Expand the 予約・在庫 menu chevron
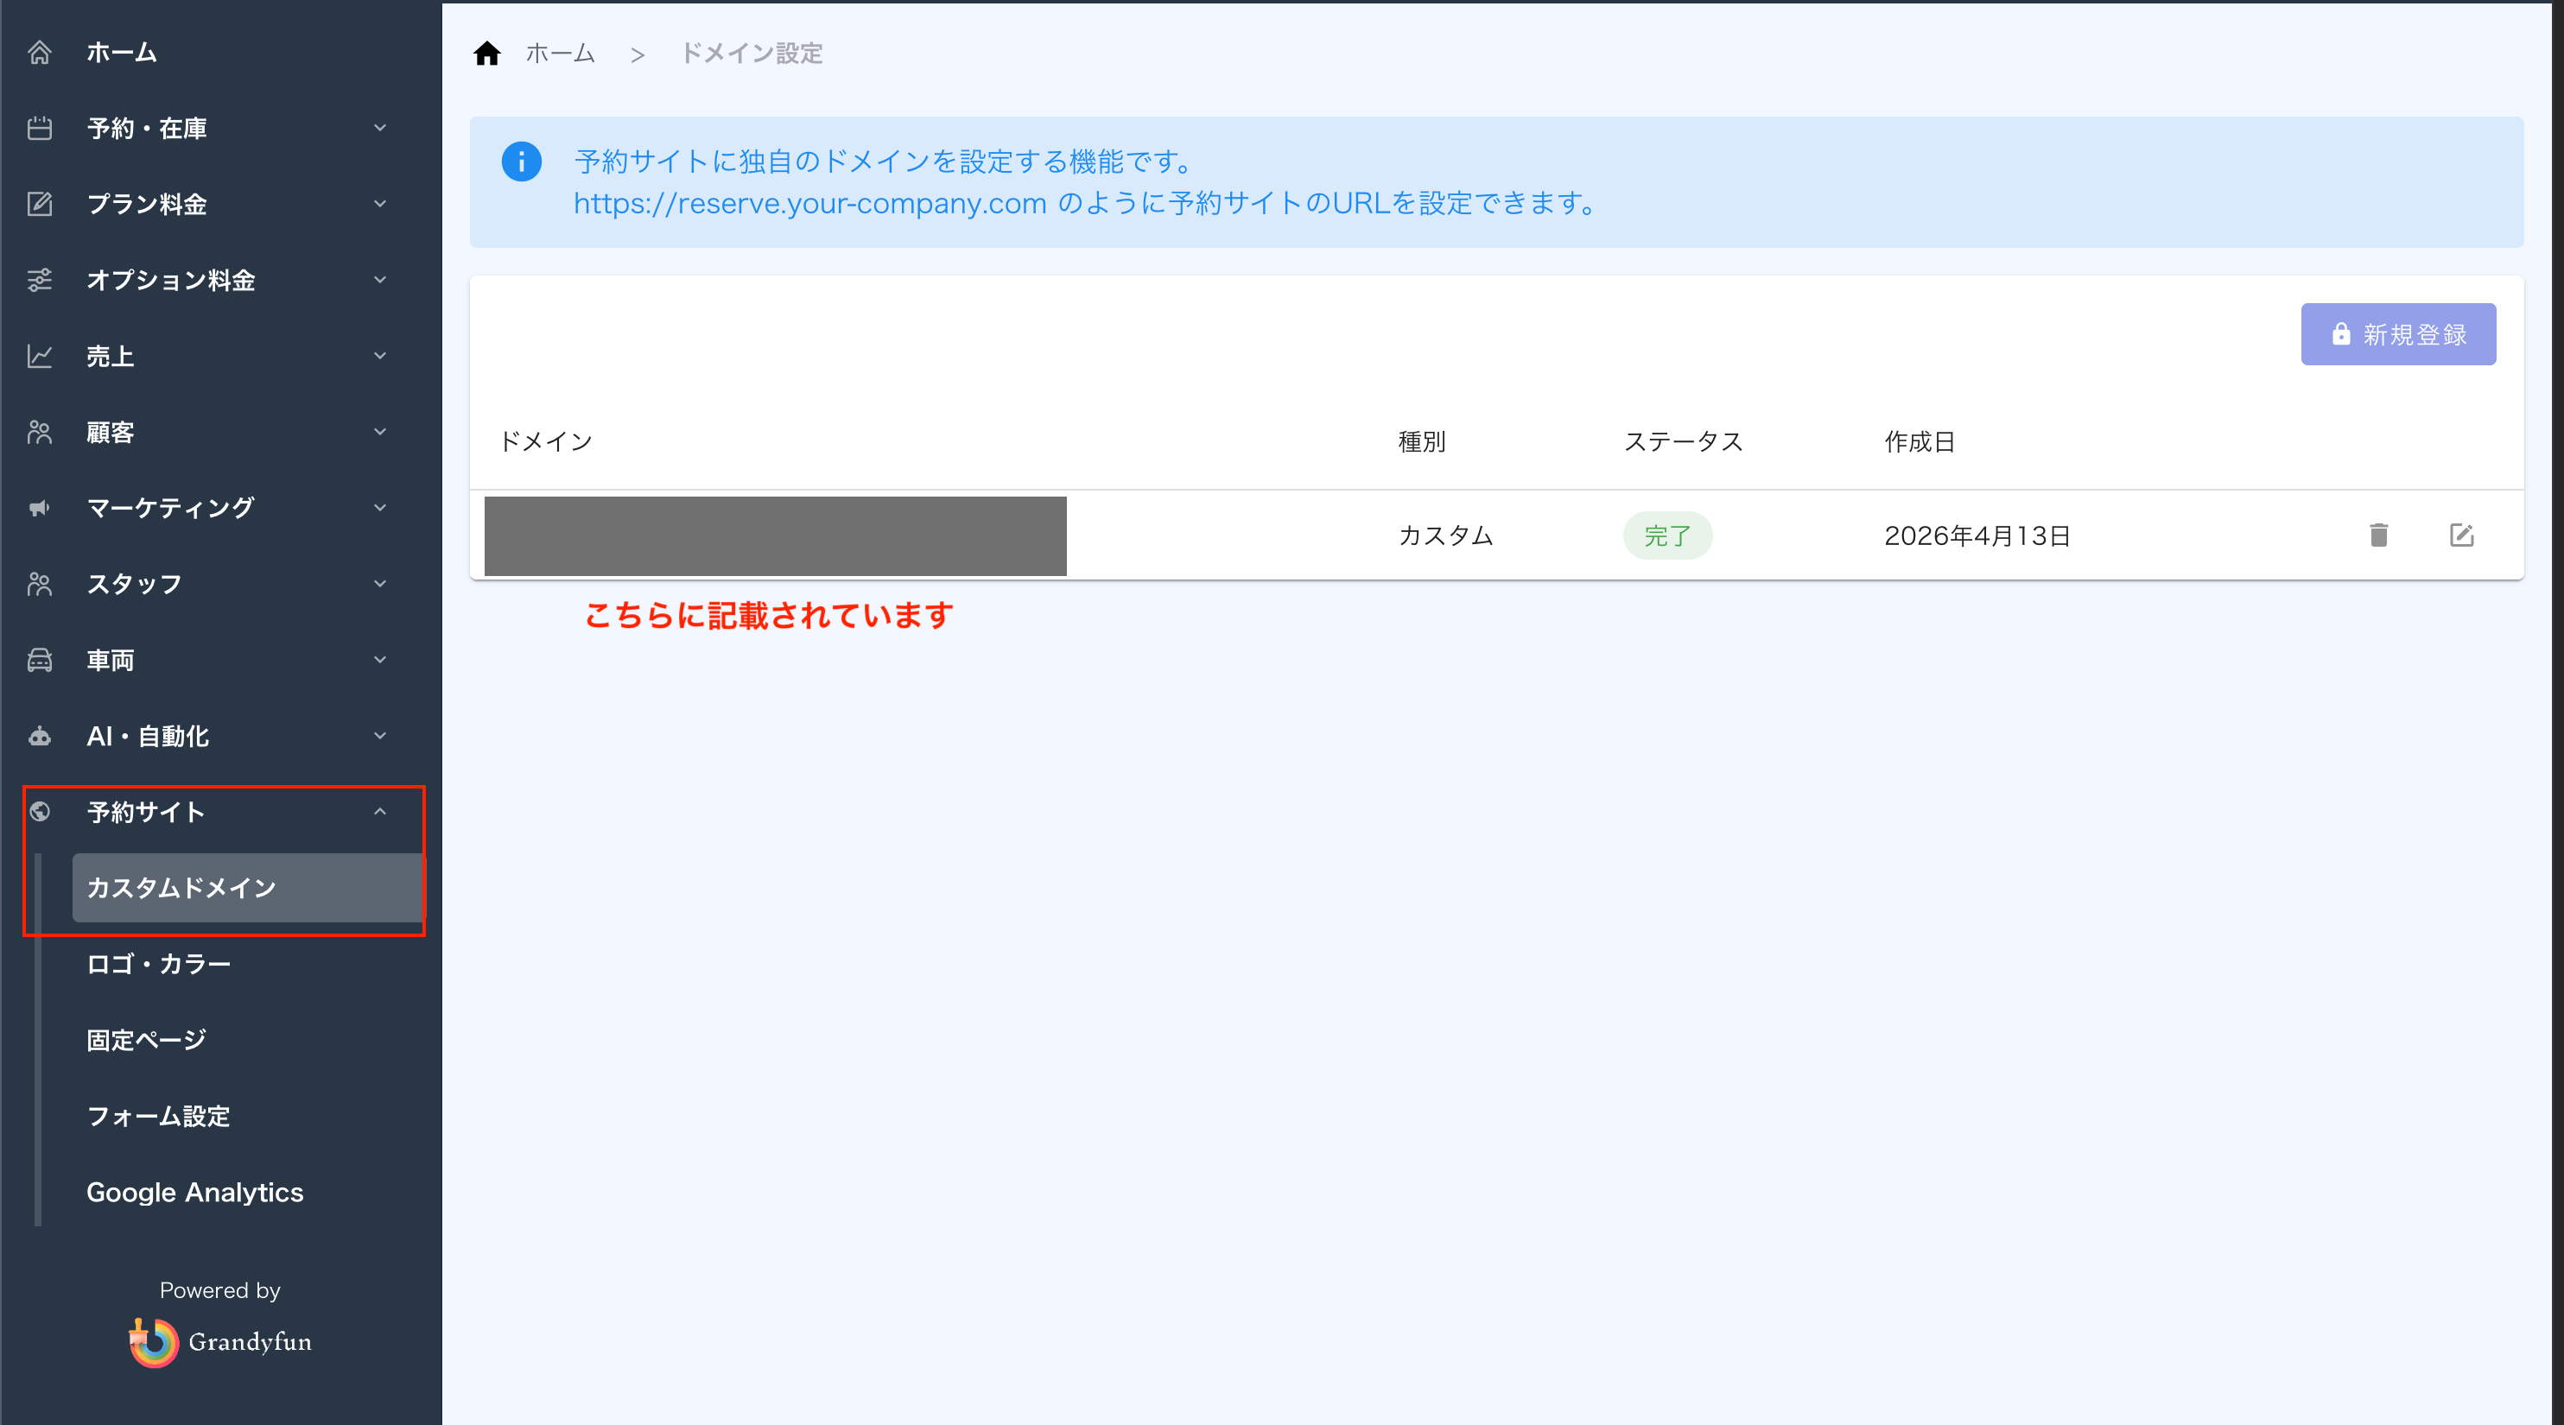The width and height of the screenshot is (2564, 1425). coord(380,129)
